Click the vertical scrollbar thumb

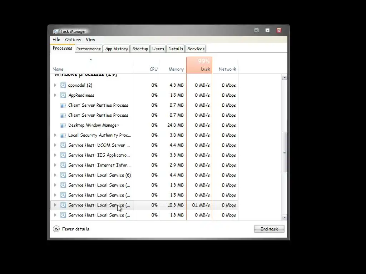pos(284,152)
